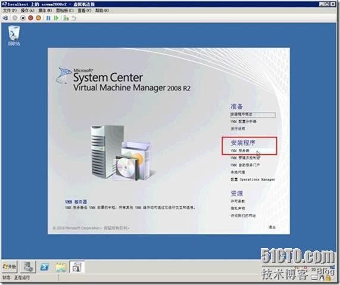This screenshot has width=340, height=285.
Task: Open the 发行说明 release notes link
Action: (238, 129)
